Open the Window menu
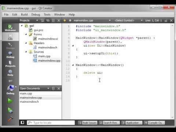The image size is (176, 132). tap(59, 15)
